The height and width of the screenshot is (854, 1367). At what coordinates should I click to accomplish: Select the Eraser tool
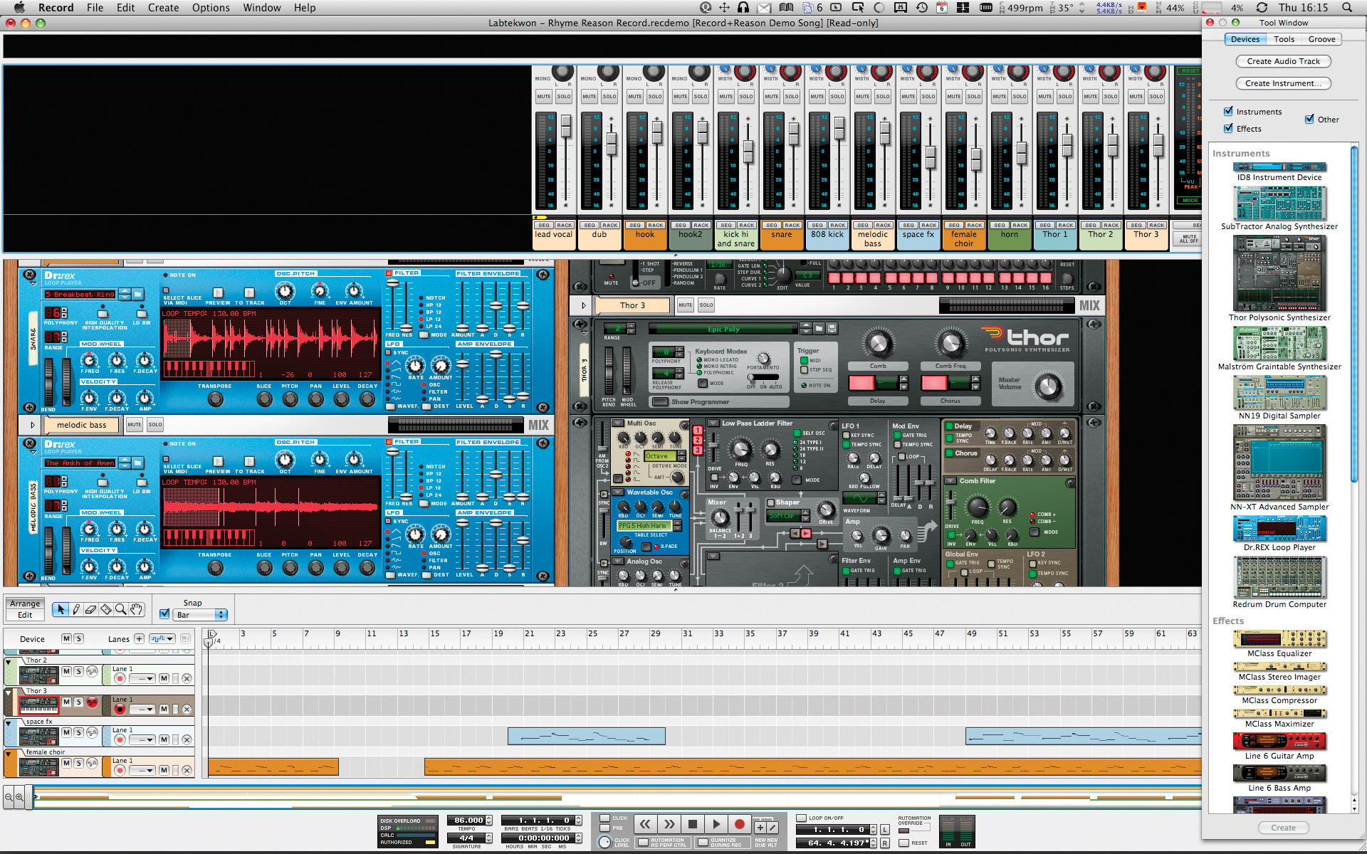(x=90, y=609)
